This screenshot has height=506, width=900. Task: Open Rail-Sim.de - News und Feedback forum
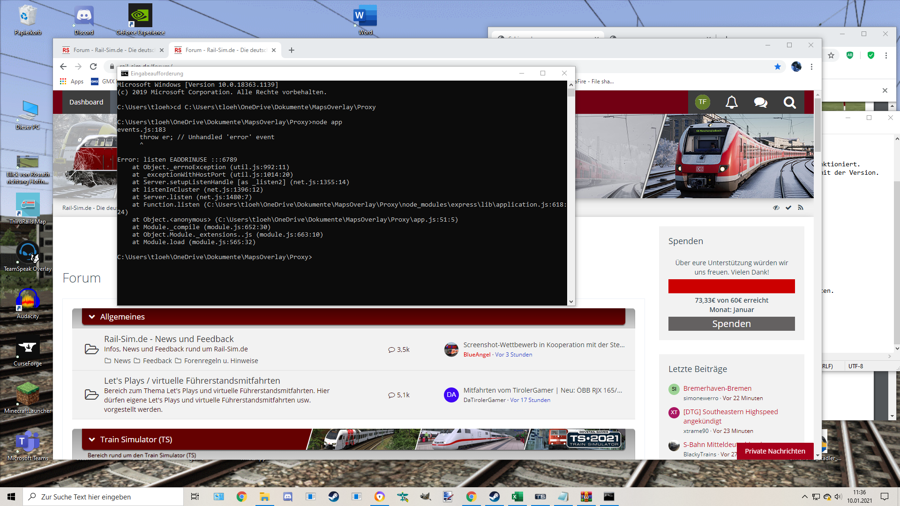pyautogui.click(x=169, y=339)
